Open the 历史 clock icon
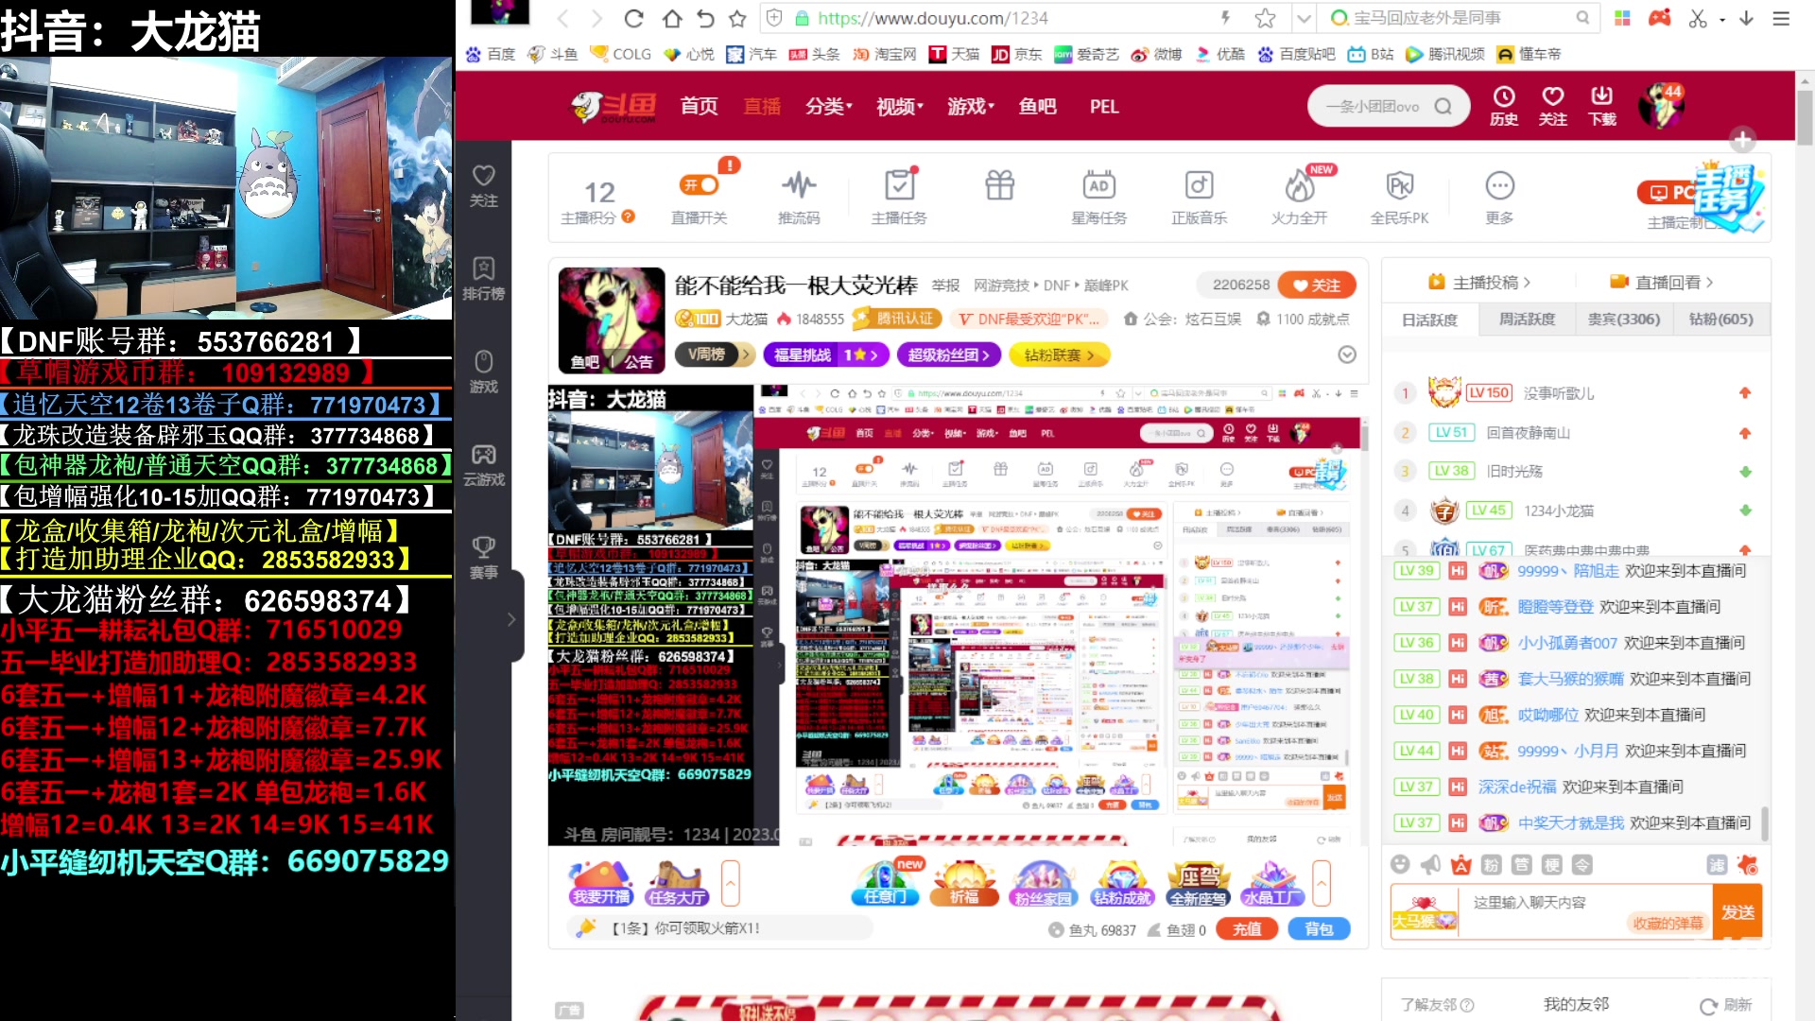Viewport: 1815px width, 1021px height. pos(1504,105)
